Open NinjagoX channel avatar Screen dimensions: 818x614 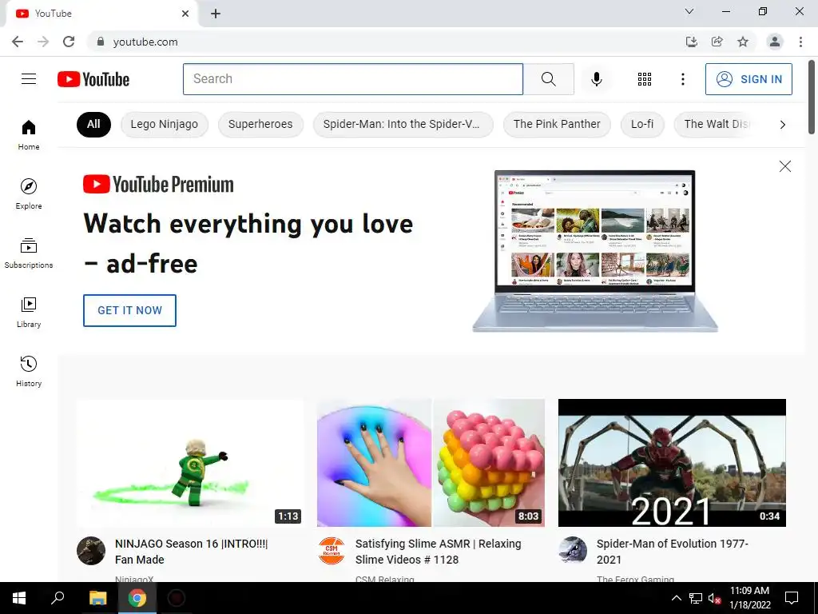coord(91,551)
